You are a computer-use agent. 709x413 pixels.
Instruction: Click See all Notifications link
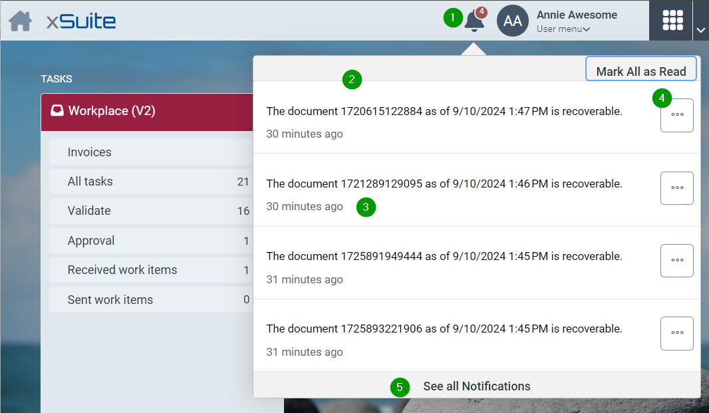pyautogui.click(x=476, y=386)
